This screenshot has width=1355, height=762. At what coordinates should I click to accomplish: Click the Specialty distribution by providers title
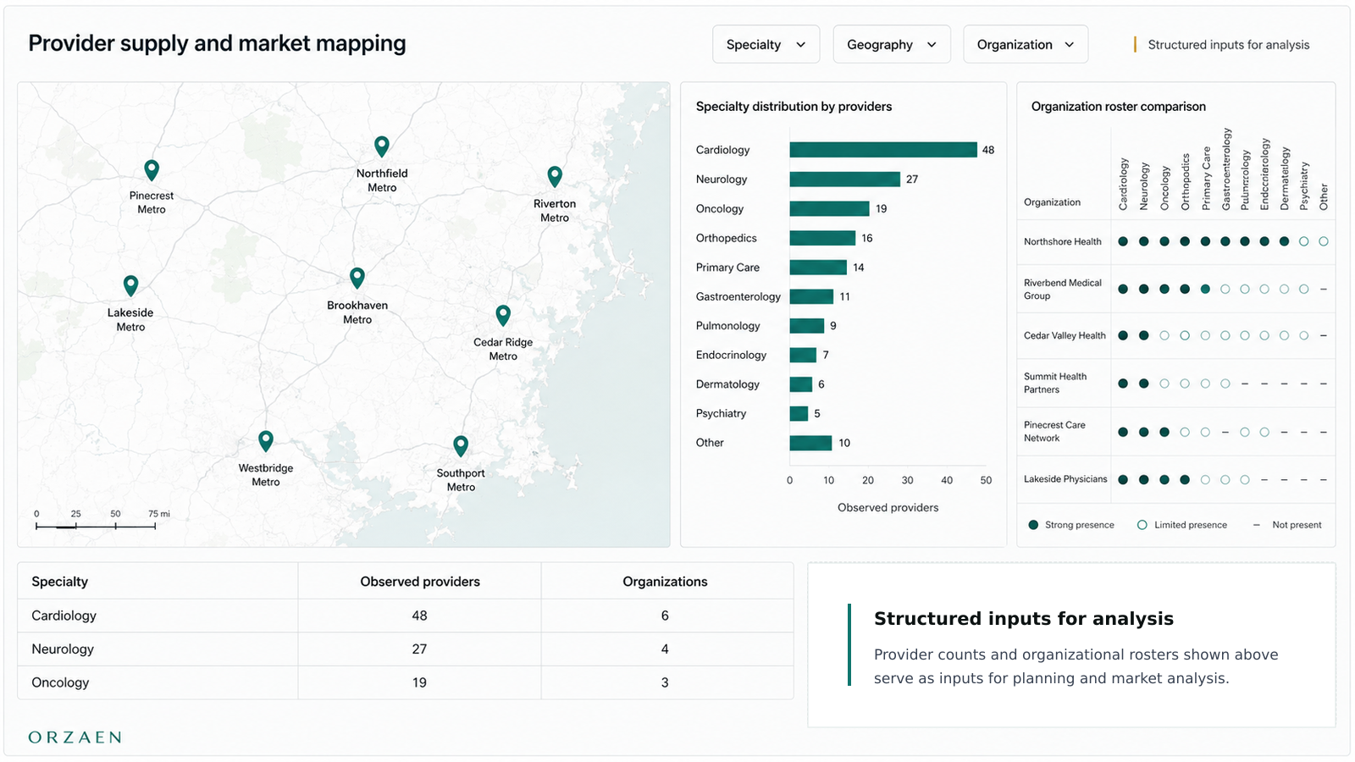coord(794,107)
